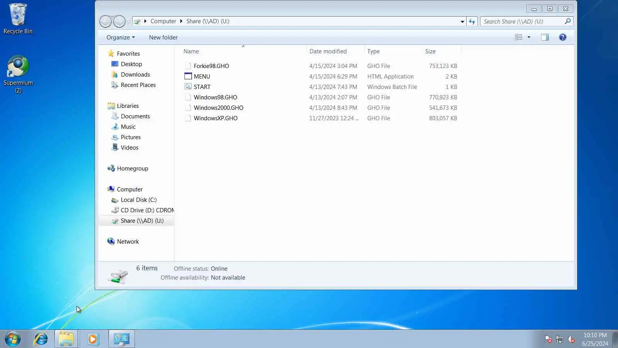
Task: Sort files by Date modified column
Action: point(328,51)
